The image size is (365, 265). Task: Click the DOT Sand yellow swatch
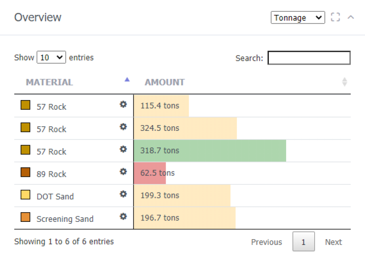click(x=25, y=195)
